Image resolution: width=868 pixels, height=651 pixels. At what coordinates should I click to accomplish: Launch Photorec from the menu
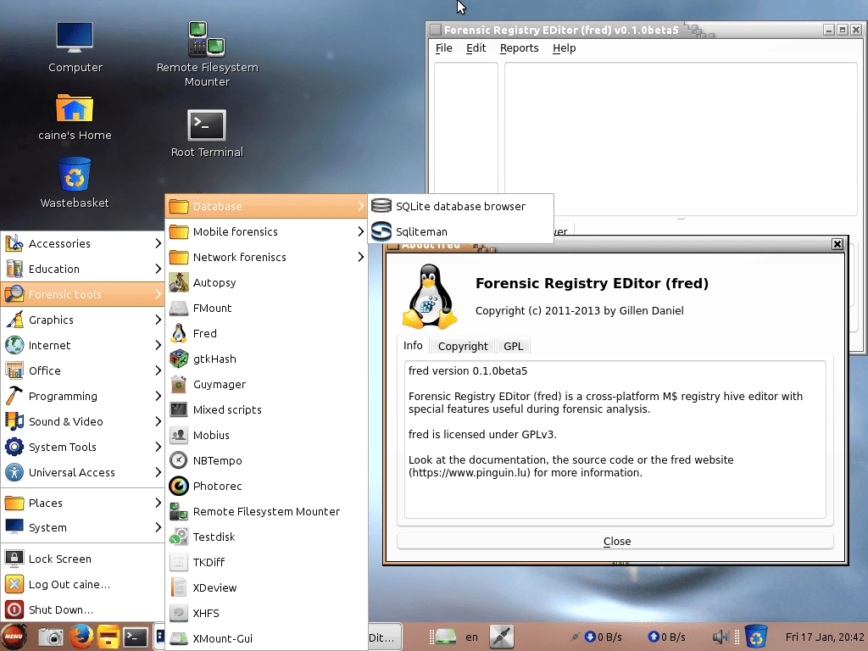266,486
